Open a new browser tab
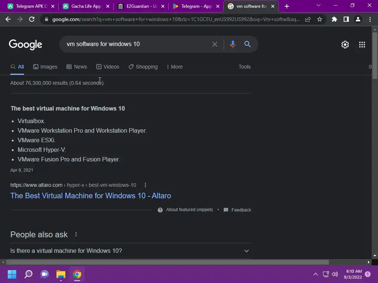This screenshot has width=378, height=283. coord(286,6)
